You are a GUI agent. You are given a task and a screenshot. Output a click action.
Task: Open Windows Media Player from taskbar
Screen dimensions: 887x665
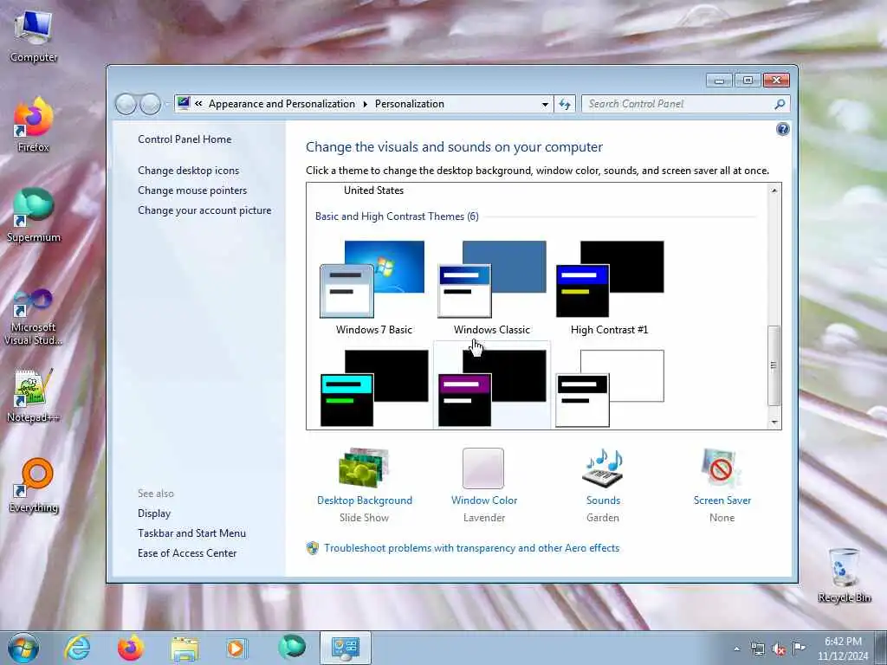[236, 648]
